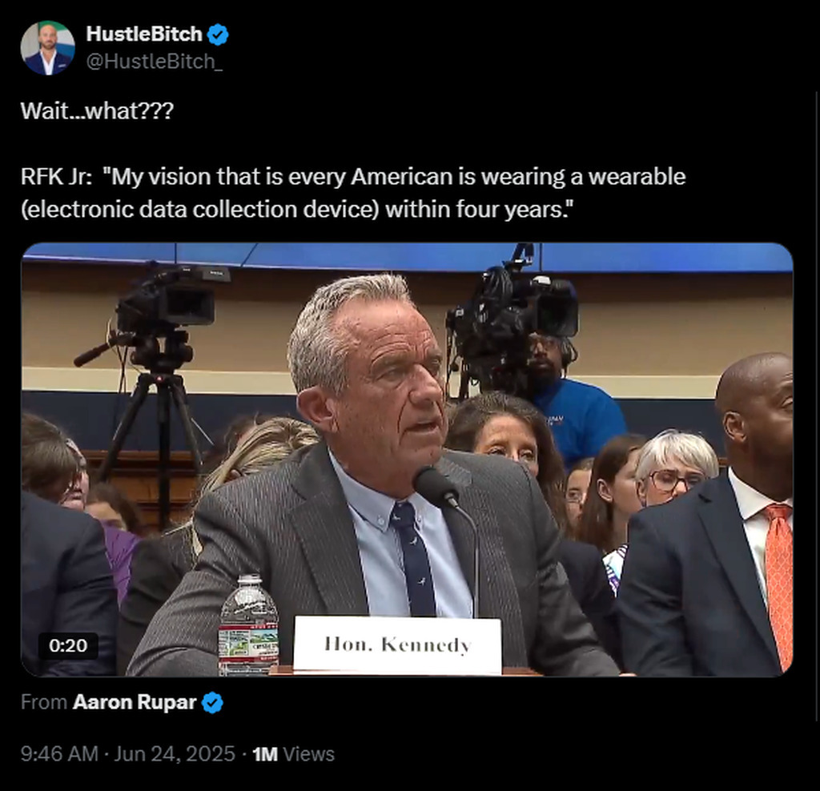Open Aaron Rupar's source profile link
Image resolution: width=820 pixels, height=791 pixels.
point(135,702)
